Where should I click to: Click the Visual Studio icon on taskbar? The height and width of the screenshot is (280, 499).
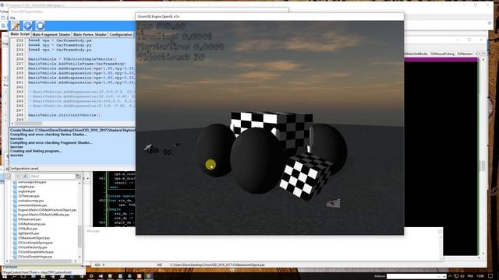pyautogui.click(x=101, y=276)
